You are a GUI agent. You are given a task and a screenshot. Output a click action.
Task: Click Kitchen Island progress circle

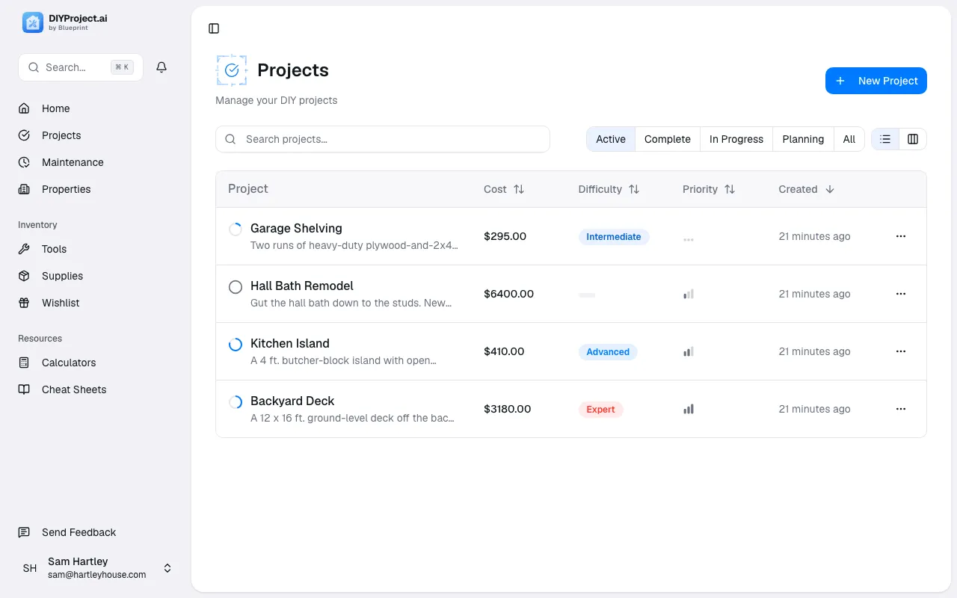tap(235, 345)
